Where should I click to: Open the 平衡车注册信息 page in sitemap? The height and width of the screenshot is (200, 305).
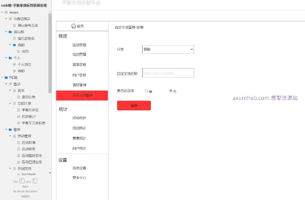(34, 123)
